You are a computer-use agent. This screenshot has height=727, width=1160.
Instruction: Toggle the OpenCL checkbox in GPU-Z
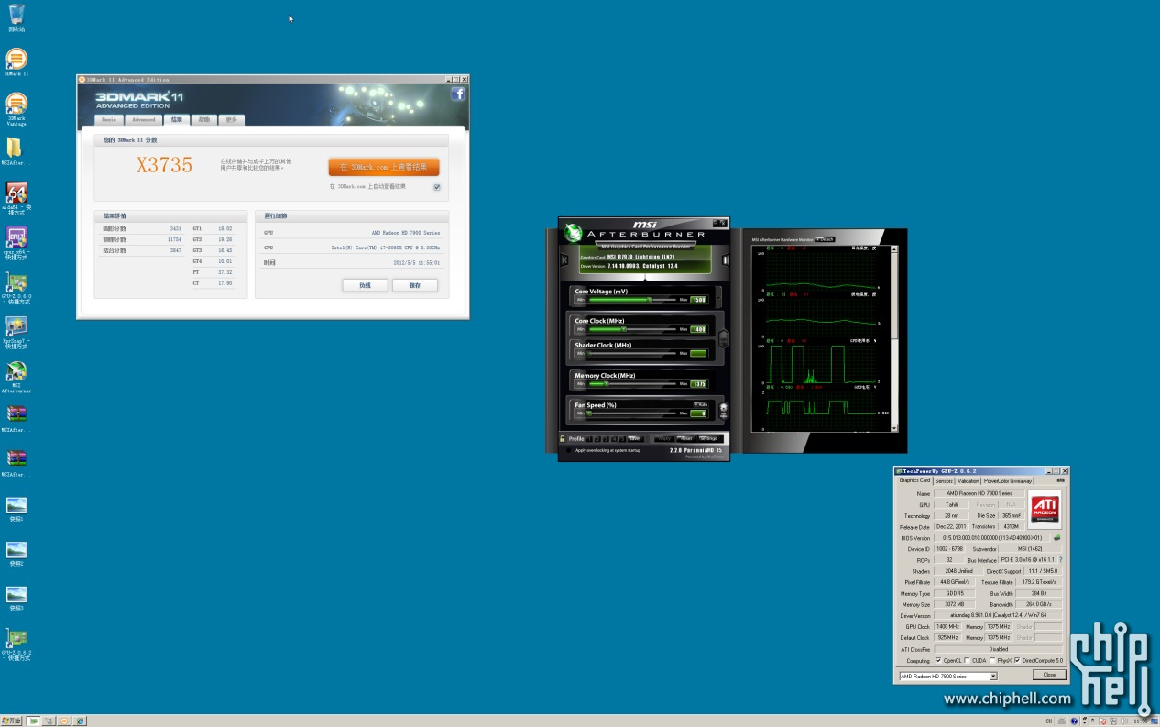tap(937, 660)
